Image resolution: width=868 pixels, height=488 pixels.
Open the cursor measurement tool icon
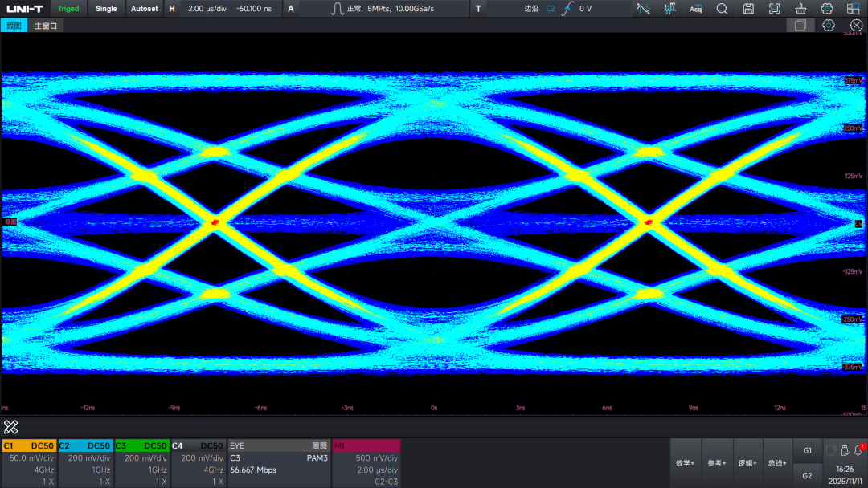coord(643,9)
